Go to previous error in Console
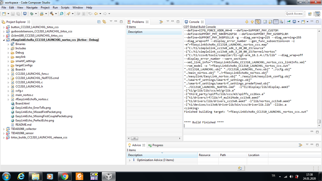322x181 pixels. (252, 22)
